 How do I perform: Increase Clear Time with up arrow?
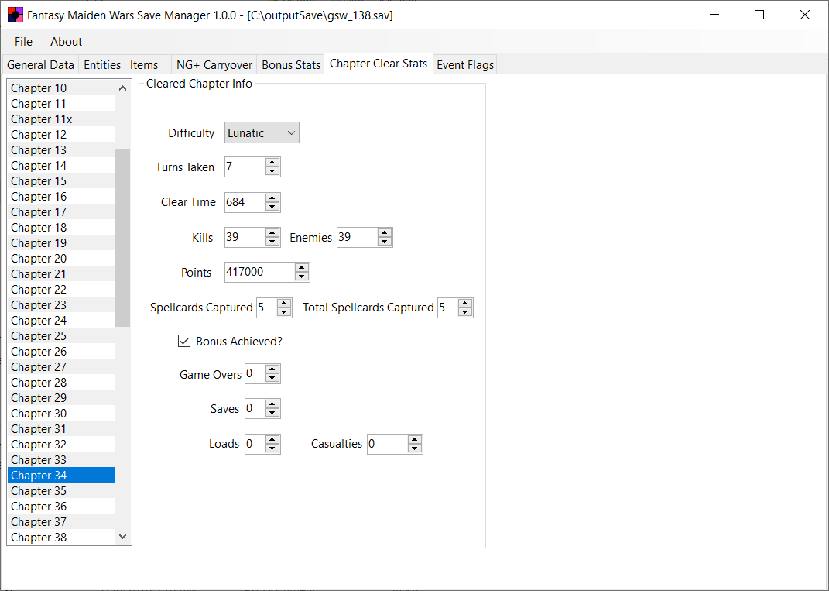[x=272, y=198]
